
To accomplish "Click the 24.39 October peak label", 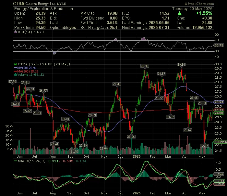I will (92, 115).
